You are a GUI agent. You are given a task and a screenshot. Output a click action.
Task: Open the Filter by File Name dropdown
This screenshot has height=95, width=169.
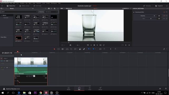click(x=51, y=12)
